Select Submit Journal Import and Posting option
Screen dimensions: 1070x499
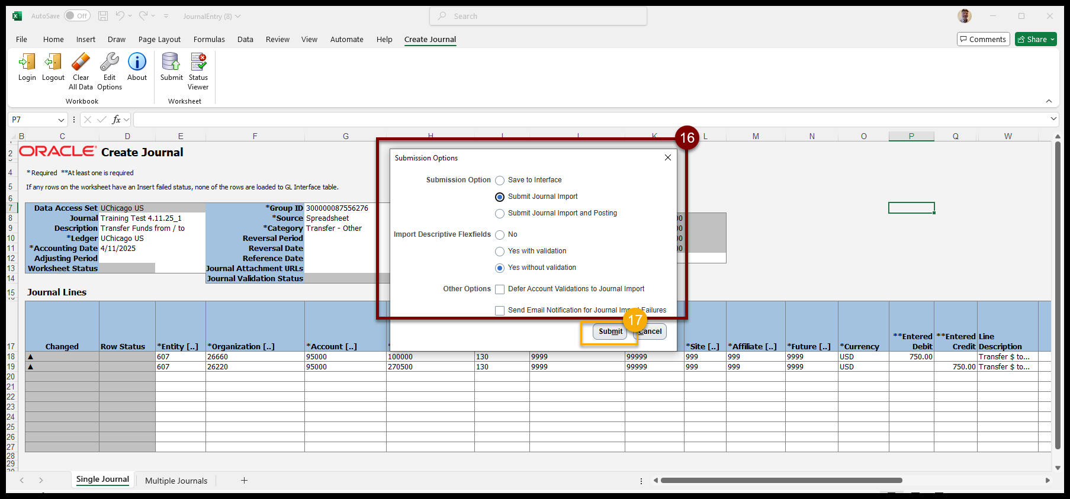500,214
